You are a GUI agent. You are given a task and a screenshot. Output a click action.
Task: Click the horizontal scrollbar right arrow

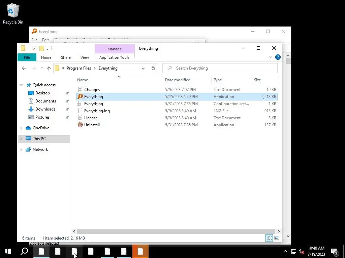279,231
